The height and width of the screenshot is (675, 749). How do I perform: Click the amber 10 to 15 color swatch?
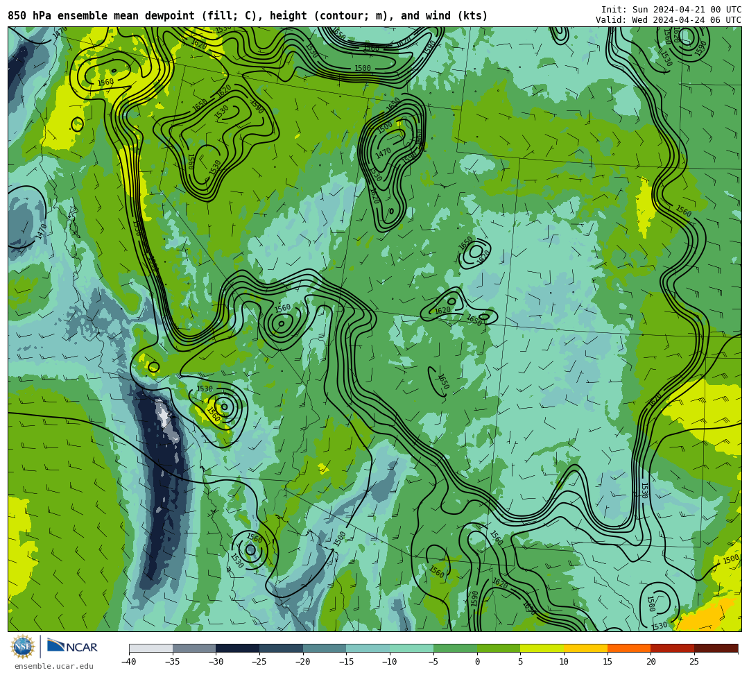585,648
